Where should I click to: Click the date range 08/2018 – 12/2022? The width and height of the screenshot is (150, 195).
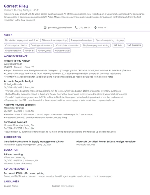13,87
